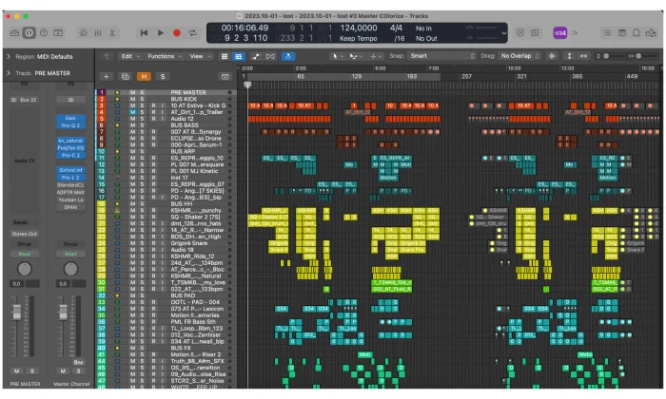
Task: Click the Rewind button in transport
Action: tap(144, 33)
